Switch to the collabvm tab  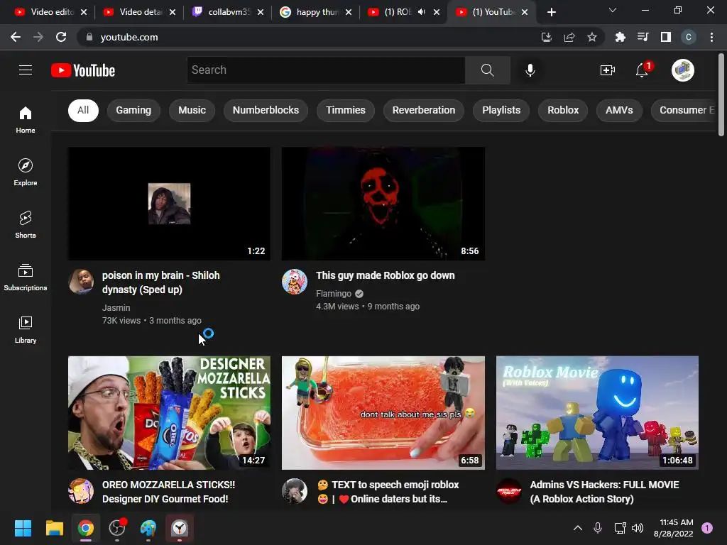(229, 12)
